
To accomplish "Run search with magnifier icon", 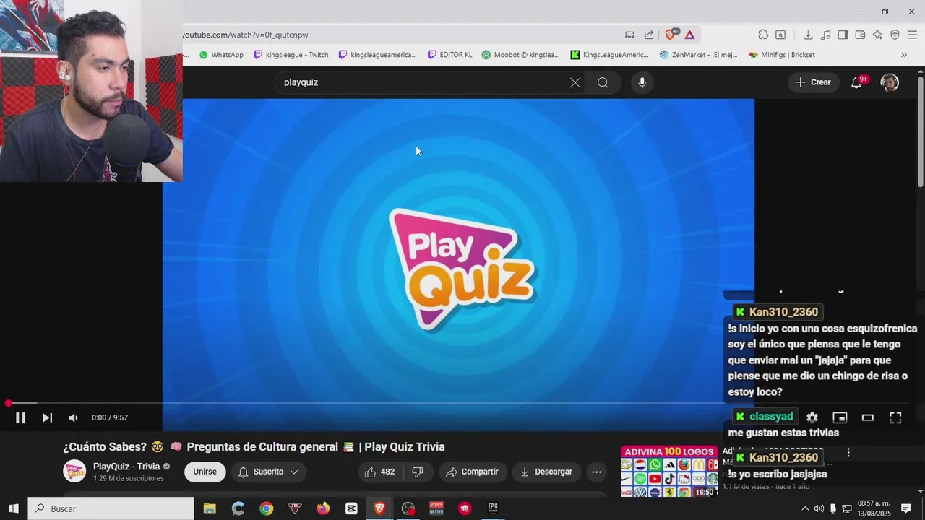I will point(603,82).
